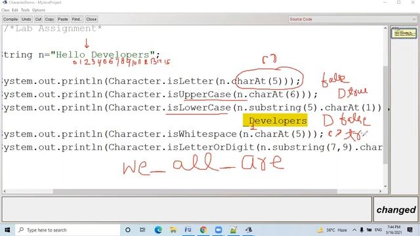This screenshot has height=236, width=420.
Task: Open the notification center icon
Action: click(x=409, y=230)
